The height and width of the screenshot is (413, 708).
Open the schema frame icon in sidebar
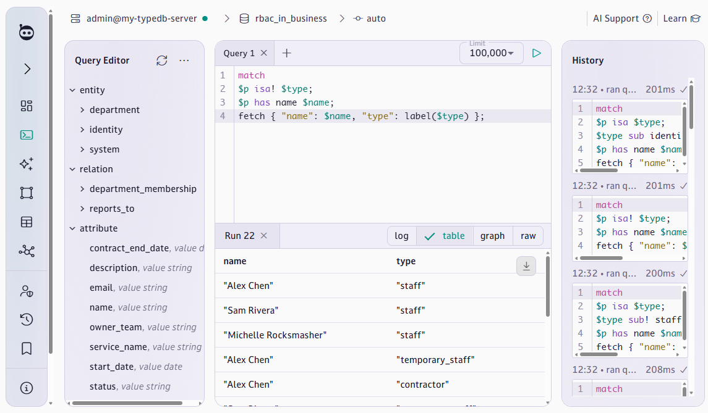[27, 193]
